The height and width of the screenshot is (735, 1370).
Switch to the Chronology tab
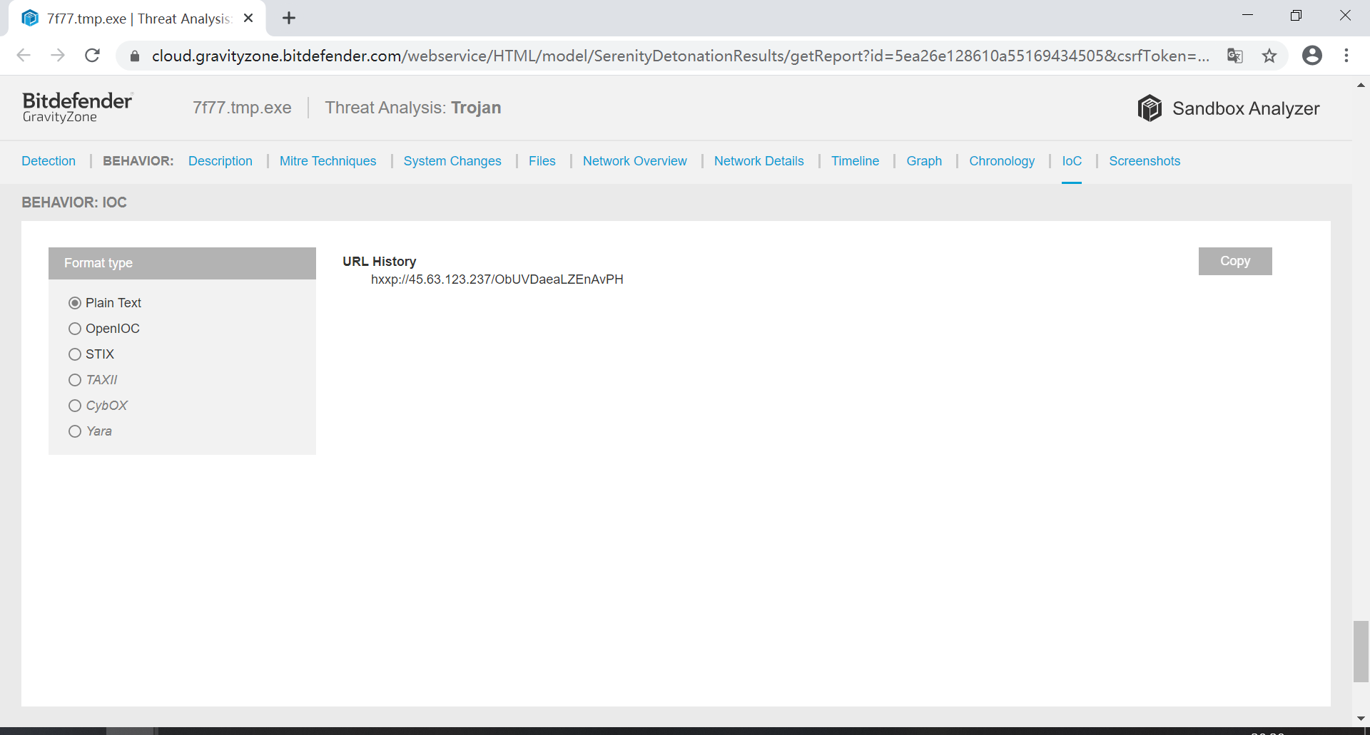(x=1002, y=161)
